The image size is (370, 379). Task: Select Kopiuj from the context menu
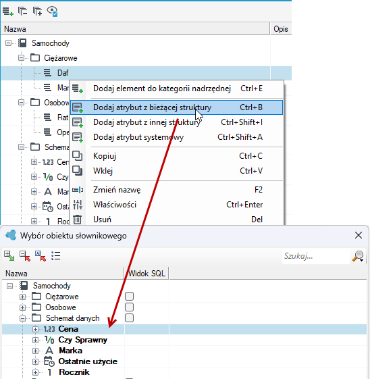coord(176,156)
